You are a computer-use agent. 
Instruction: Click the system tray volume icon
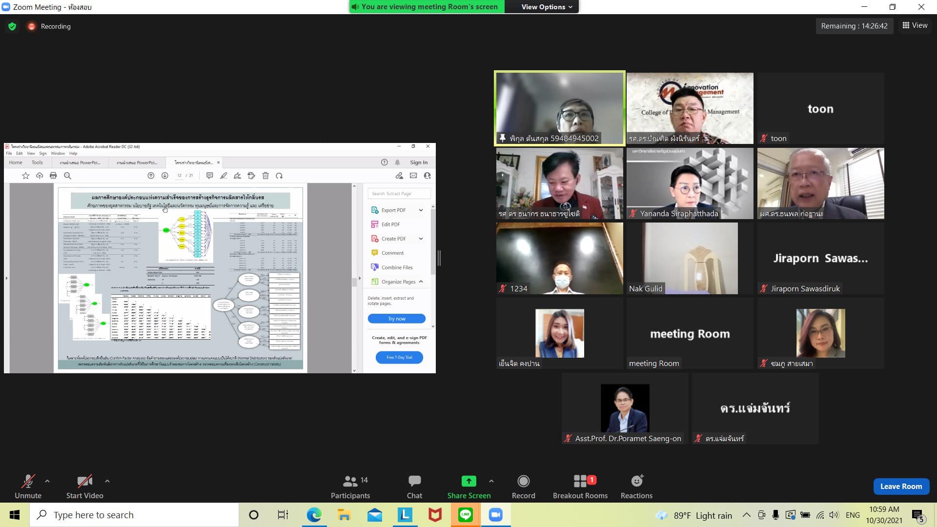834,515
